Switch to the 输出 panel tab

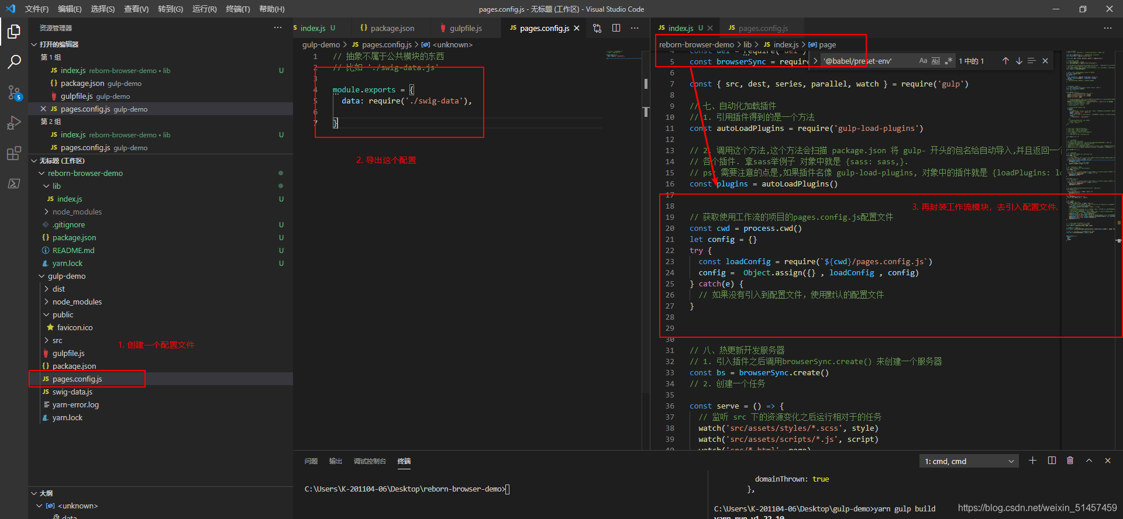(336, 461)
